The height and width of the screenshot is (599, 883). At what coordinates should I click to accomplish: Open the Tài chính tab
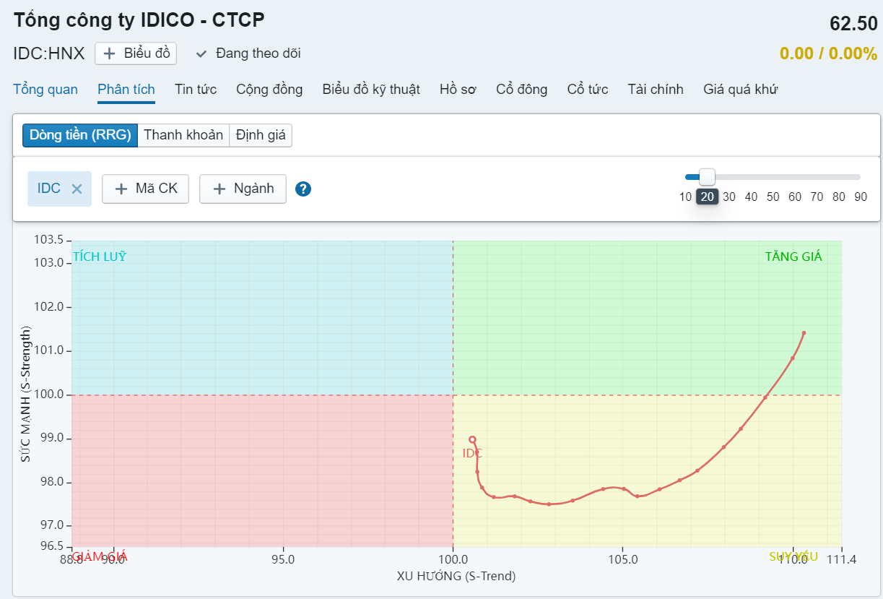tap(656, 90)
